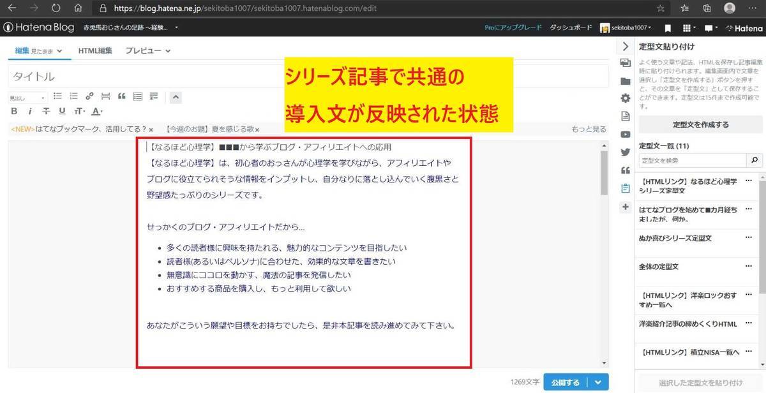The height and width of the screenshot is (393, 766).
Task: Collapse the formatting toolbar with the caret
Action: coord(176,98)
